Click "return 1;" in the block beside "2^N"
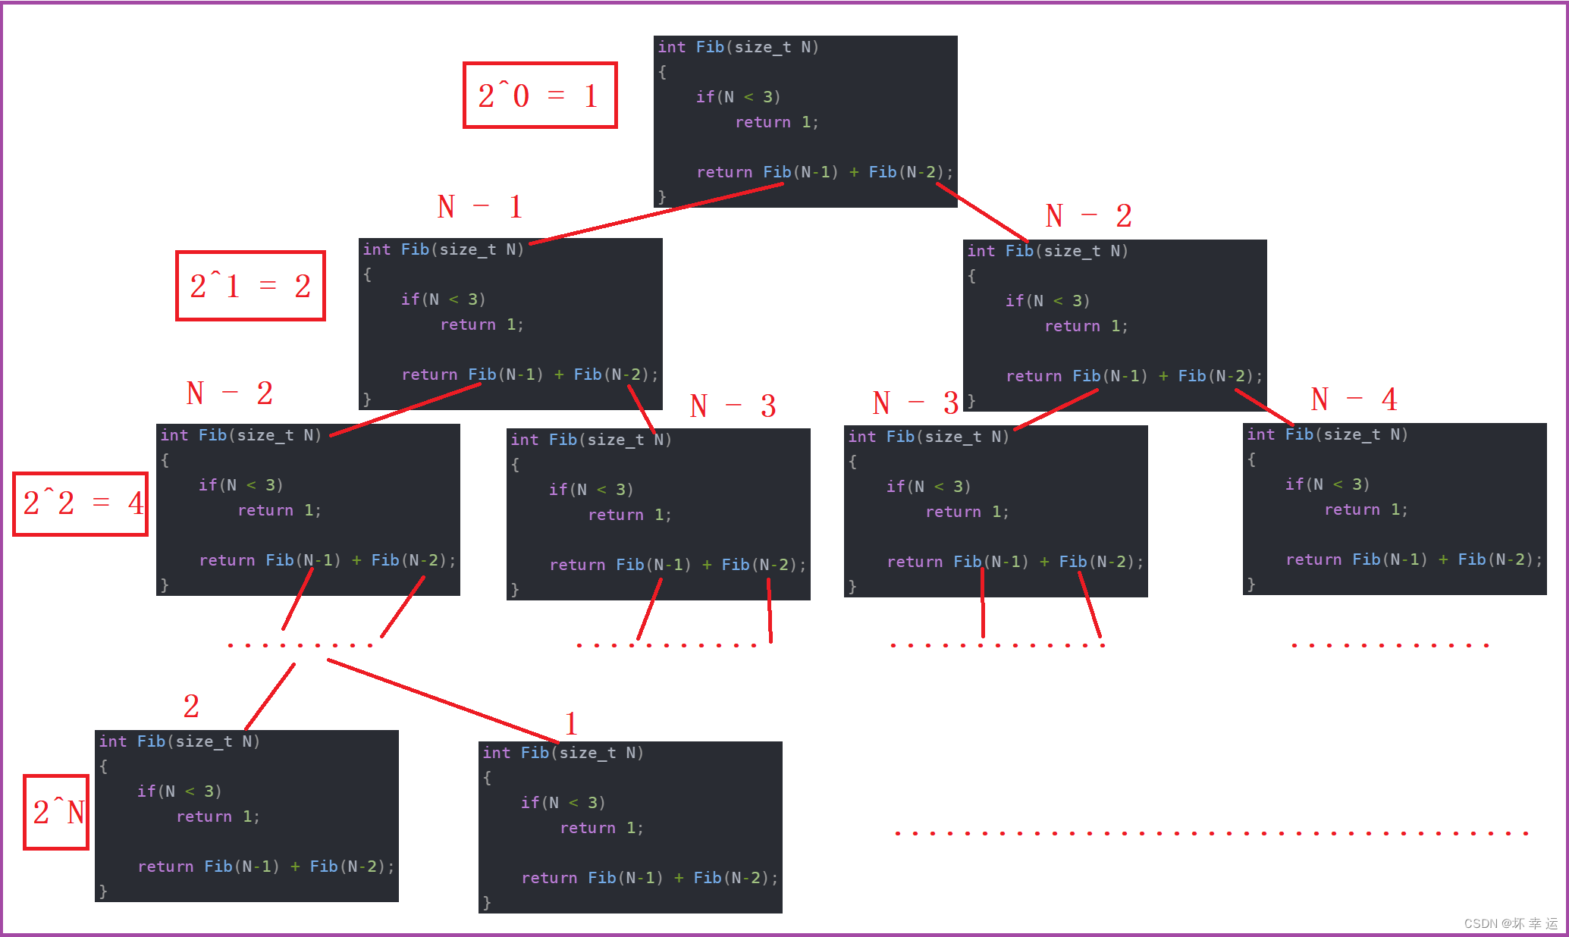This screenshot has width=1569, height=937. tap(218, 816)
